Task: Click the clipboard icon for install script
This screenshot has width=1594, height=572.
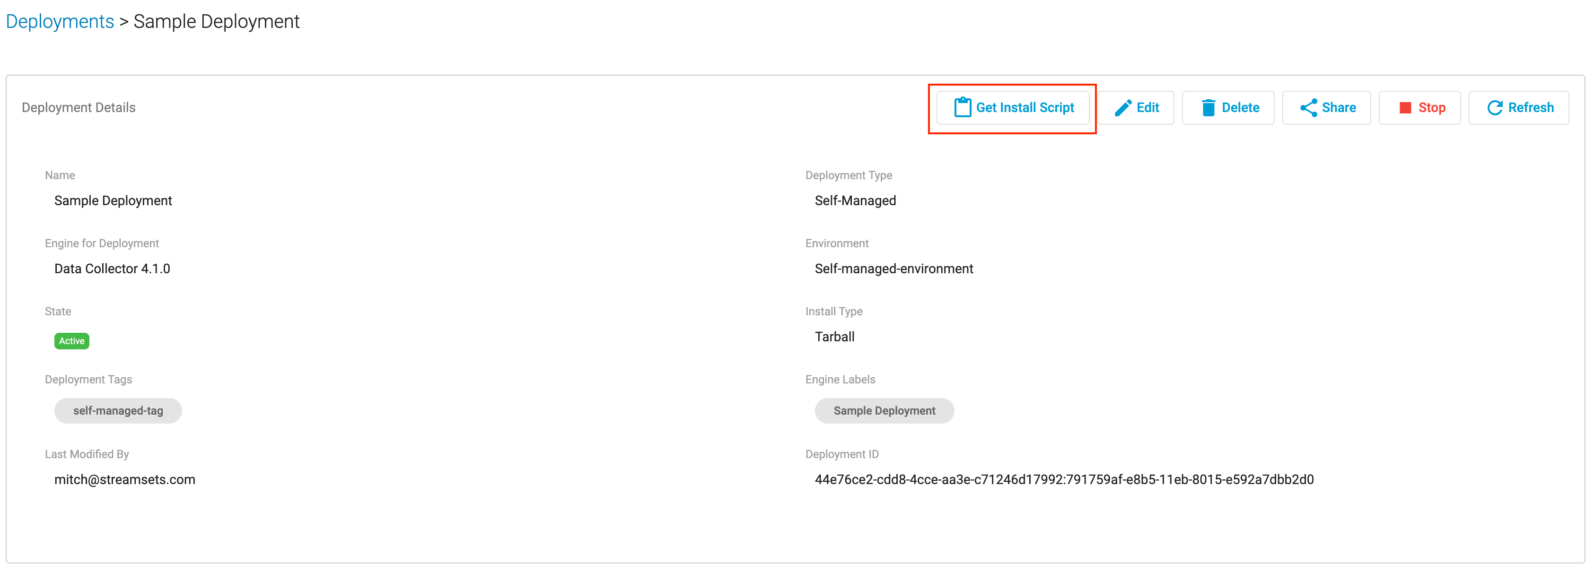Action: click(x=962, y=108)
